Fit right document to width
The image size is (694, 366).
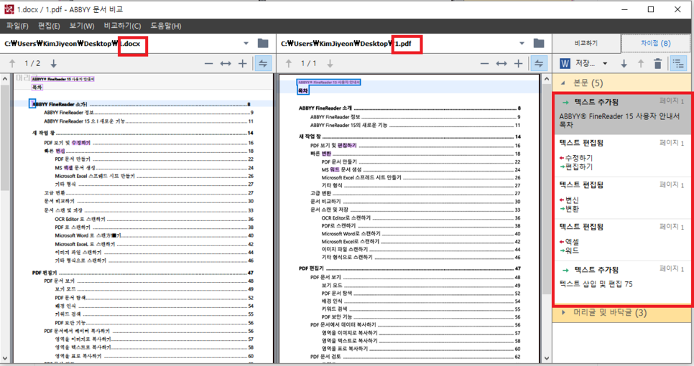coord(501,64)
